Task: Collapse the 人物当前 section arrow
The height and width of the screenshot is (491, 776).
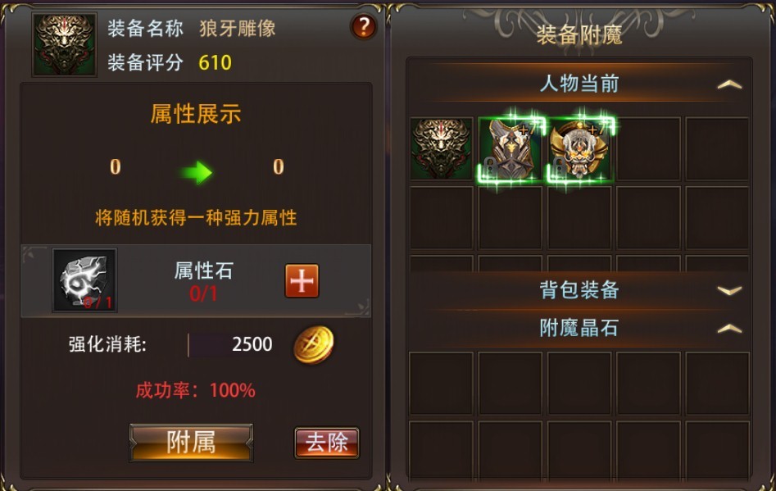Action: (729, 84)
